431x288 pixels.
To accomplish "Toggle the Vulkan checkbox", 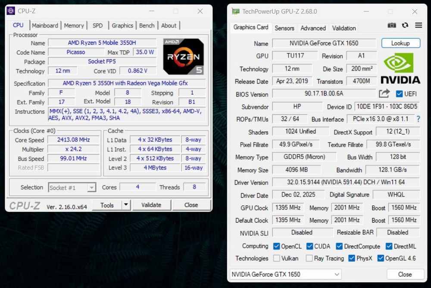I will 277,258.
